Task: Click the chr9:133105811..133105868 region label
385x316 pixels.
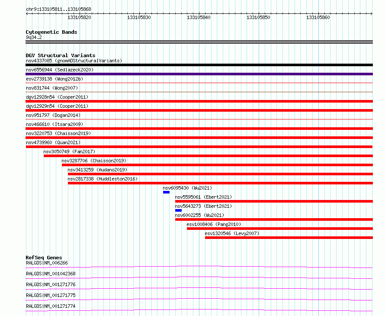Action: pyautogui.click(x=58, y=10)
